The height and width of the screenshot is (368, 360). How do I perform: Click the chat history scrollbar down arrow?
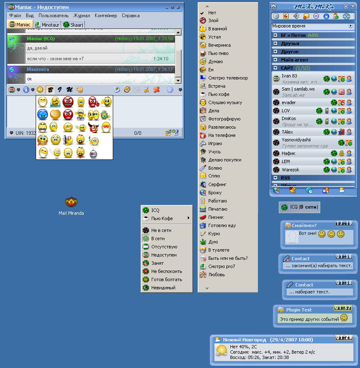point(178,81)
